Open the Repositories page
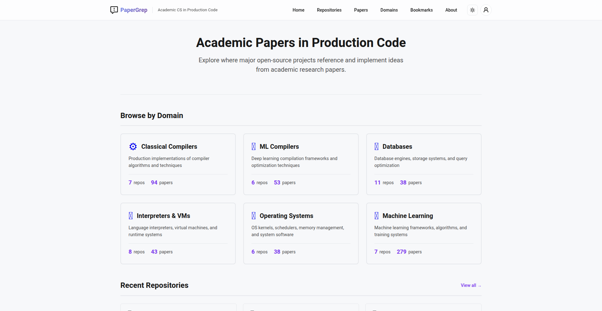Viewport: 602px width, 311px height. click(329, 10)
